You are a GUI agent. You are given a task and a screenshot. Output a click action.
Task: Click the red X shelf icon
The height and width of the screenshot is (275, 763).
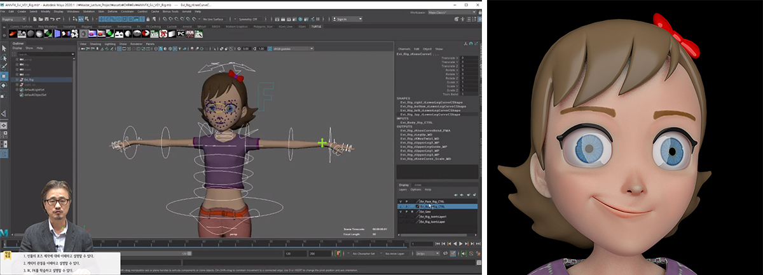[162, 33]
